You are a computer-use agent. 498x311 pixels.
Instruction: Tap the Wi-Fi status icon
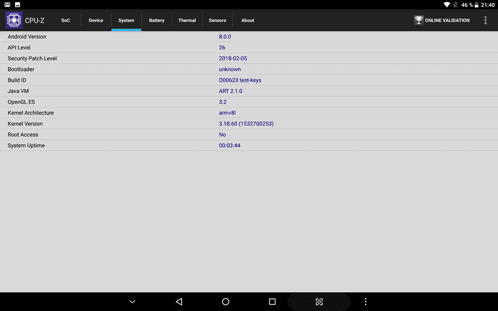coord(447,5)
